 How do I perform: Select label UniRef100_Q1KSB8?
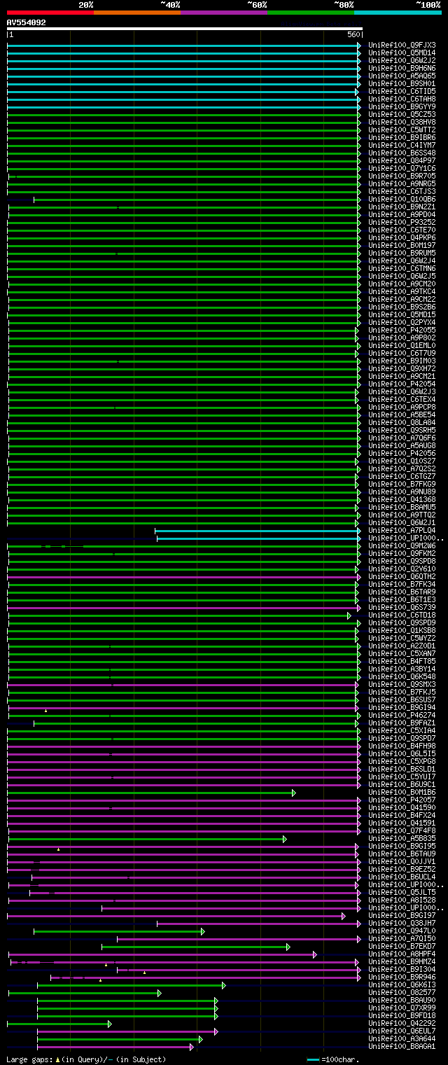[x=402, y=630]
